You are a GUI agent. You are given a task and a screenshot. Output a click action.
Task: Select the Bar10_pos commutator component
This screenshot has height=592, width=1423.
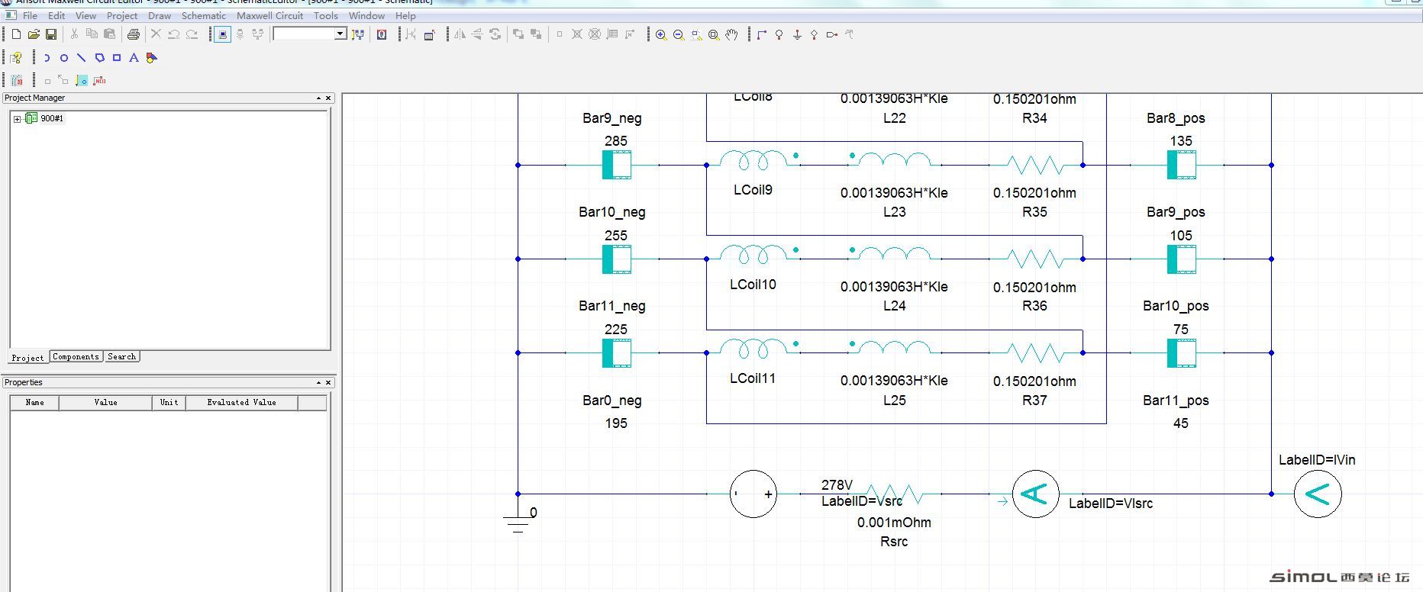(1181, 352)
